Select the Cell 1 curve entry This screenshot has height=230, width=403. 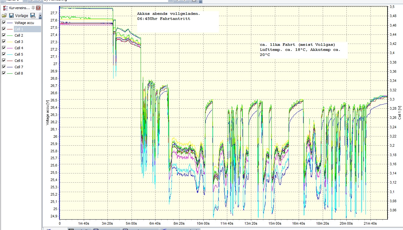[19, 29]
